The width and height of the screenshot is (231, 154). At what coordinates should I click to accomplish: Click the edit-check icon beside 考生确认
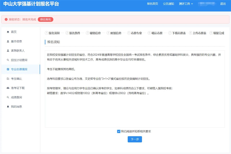[8, 79]
